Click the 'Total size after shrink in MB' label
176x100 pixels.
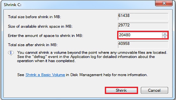coord(33,45)
